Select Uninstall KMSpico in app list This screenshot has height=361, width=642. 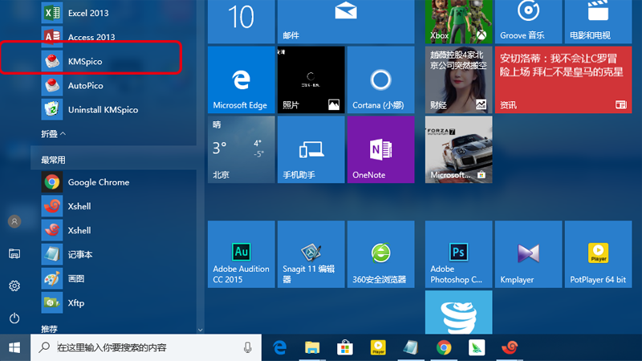pyautogui.click(x=102, y=109)
